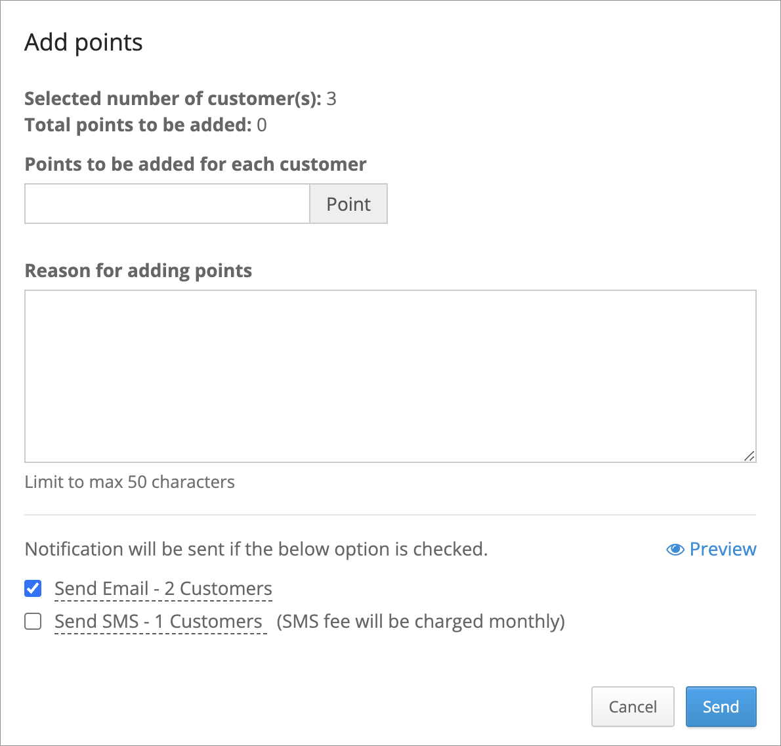The image size is (781, 746).
Task: Click the 'Add points' dialog title
Action: (x=84, y=43)
